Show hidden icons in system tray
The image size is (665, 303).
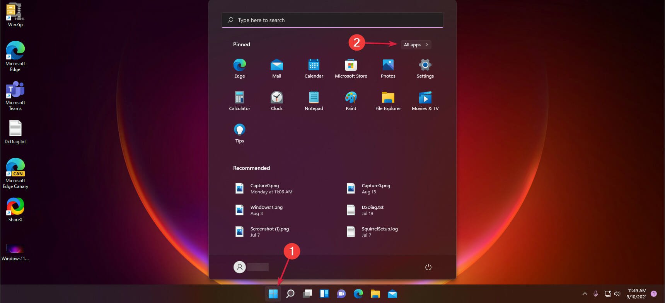pos(585,294)
